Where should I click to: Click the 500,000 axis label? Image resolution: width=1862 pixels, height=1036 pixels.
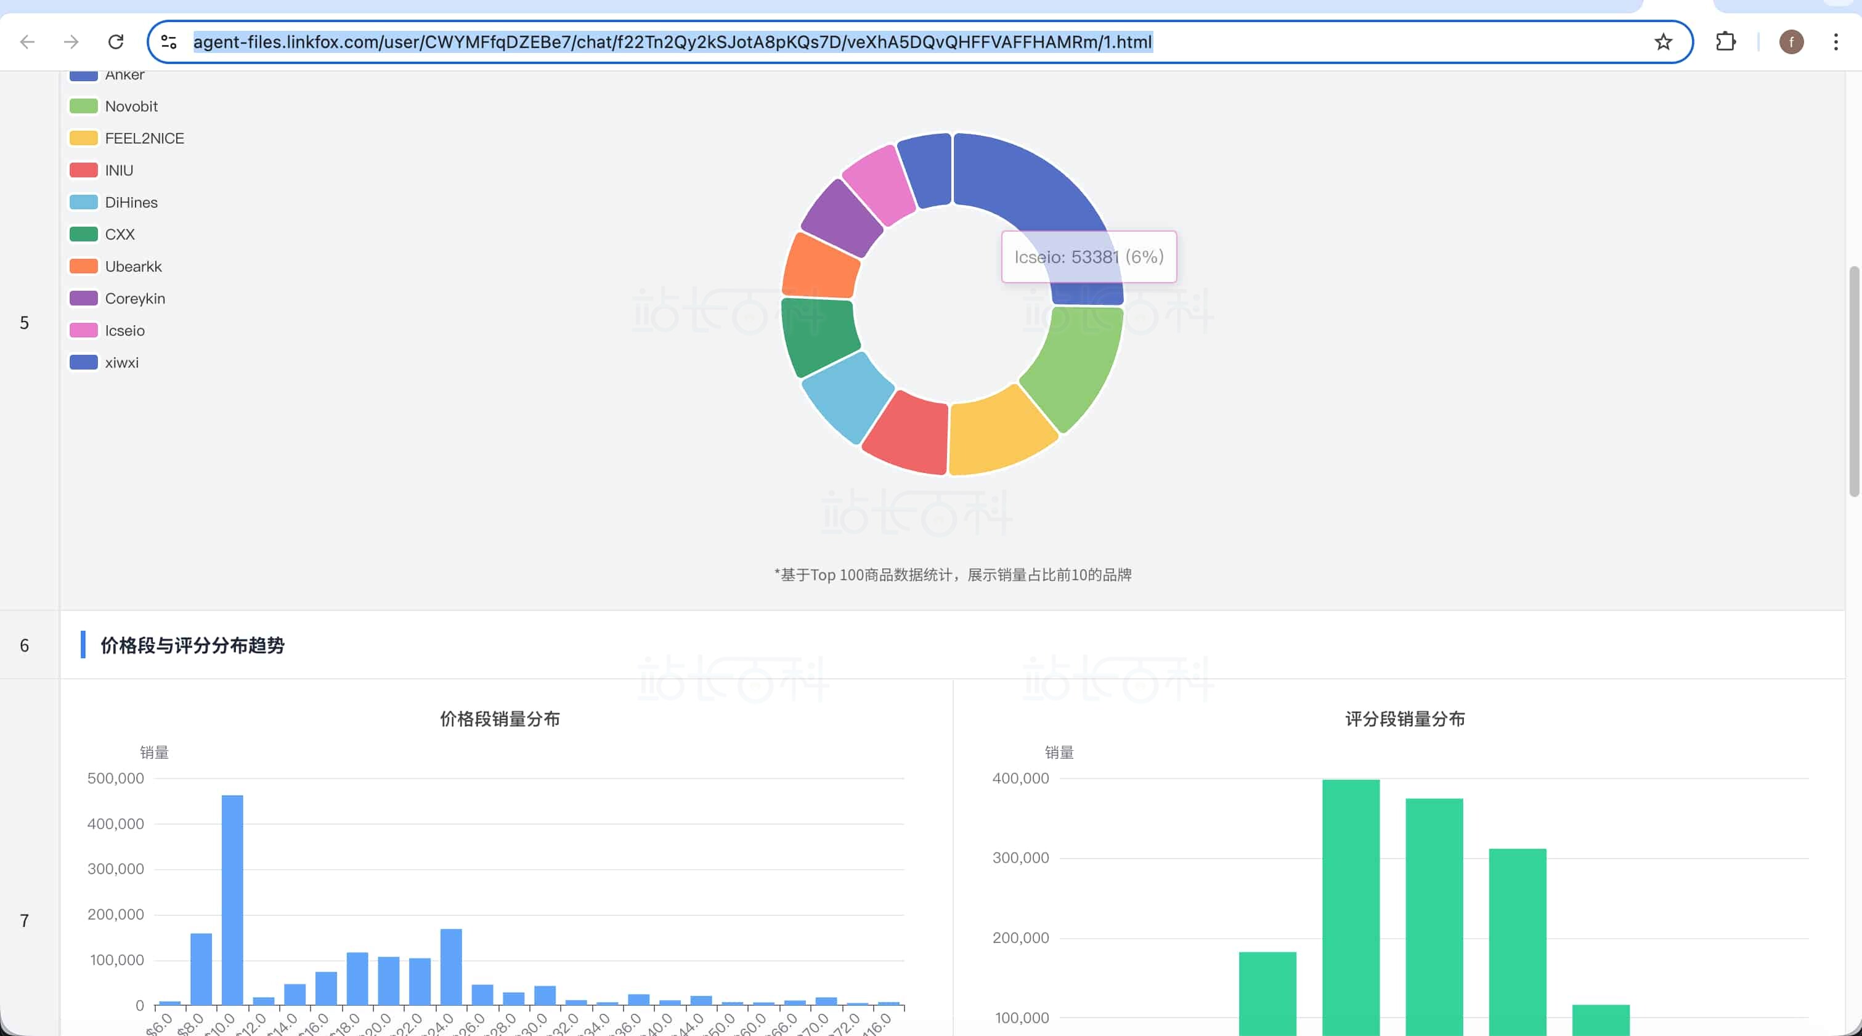(116, 778)
